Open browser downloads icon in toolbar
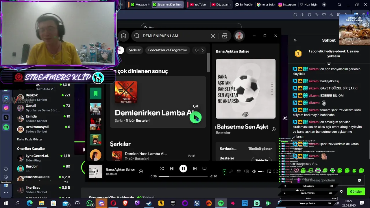 (x=331, y=15)
